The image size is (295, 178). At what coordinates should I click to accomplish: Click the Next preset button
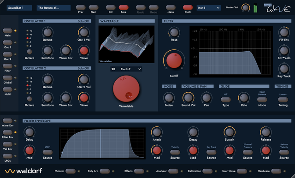click(x=94, y=7)
